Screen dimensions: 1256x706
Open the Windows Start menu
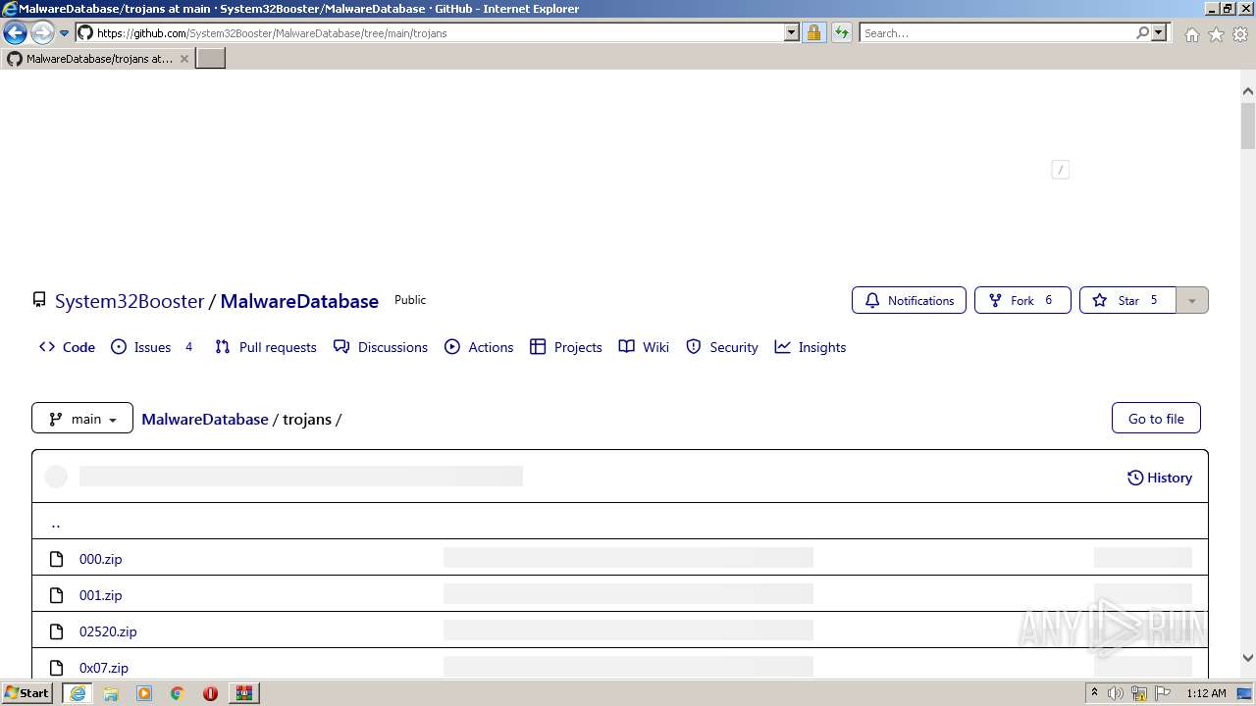(27, 692)
